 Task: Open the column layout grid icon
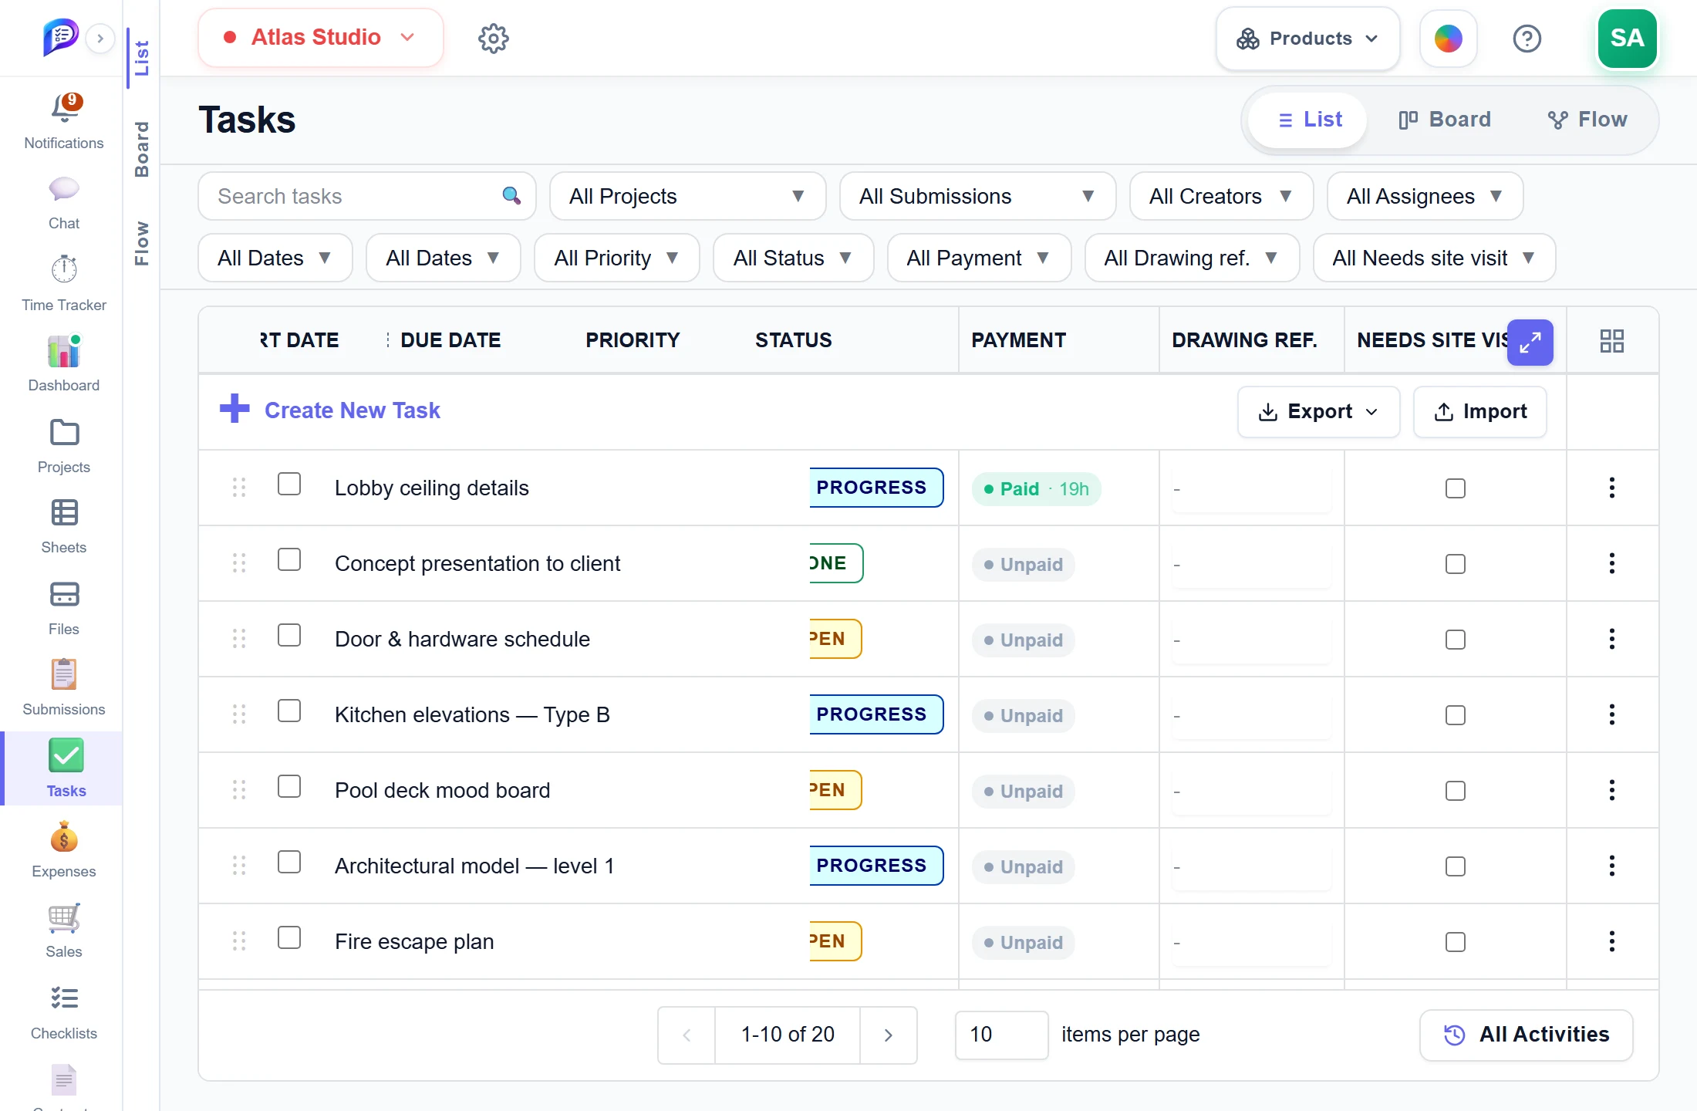[x=1611, y=341]
